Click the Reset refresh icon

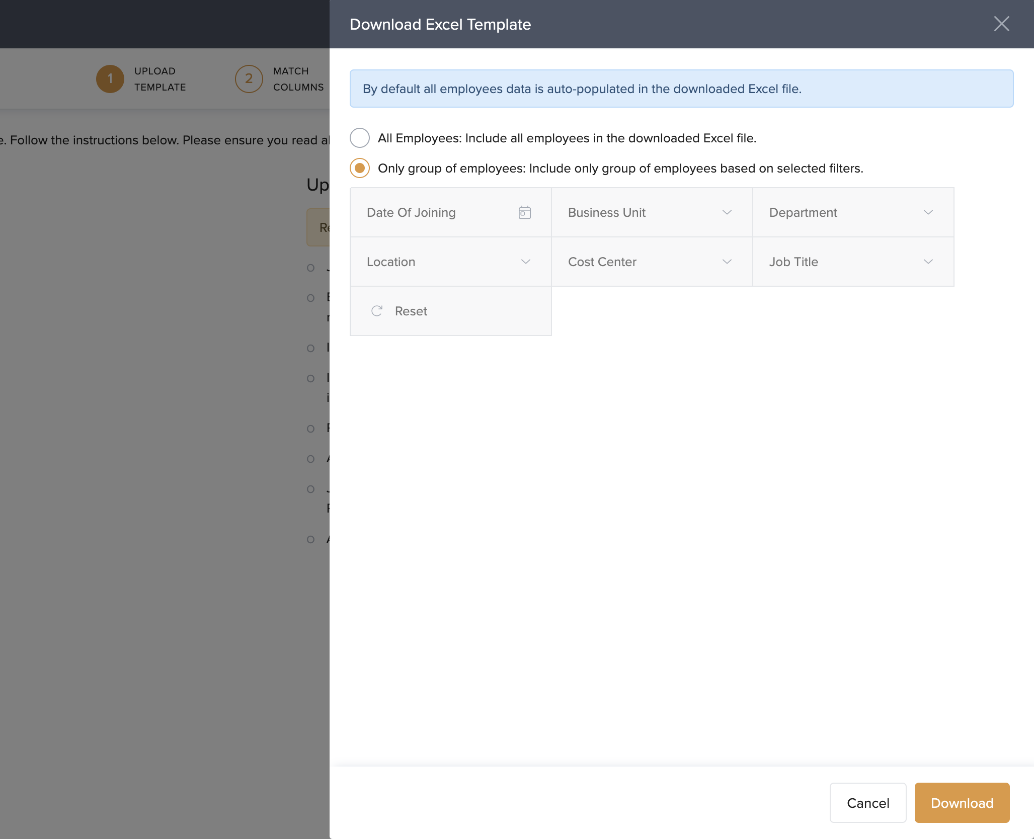377,311
